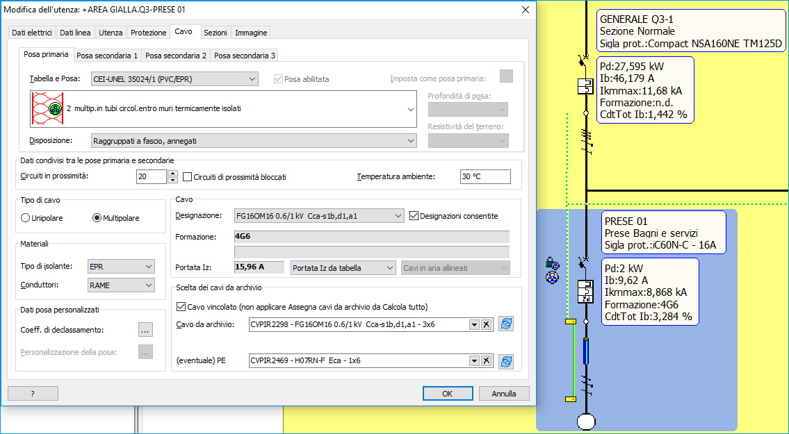Decrease Circuiti in prossimità with down arrow

click(x=172, y=180)
